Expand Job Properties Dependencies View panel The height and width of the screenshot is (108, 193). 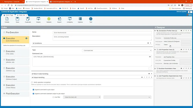point(155,76)
